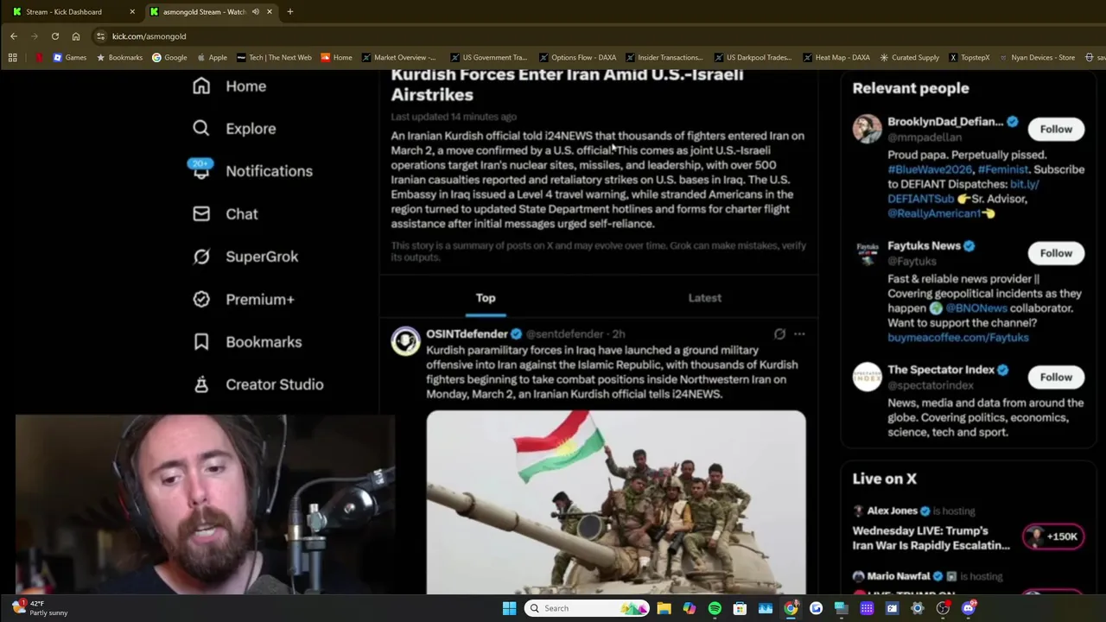Open the apps grid in bookmarks bar
The image size is (1106, 622).
13,58
